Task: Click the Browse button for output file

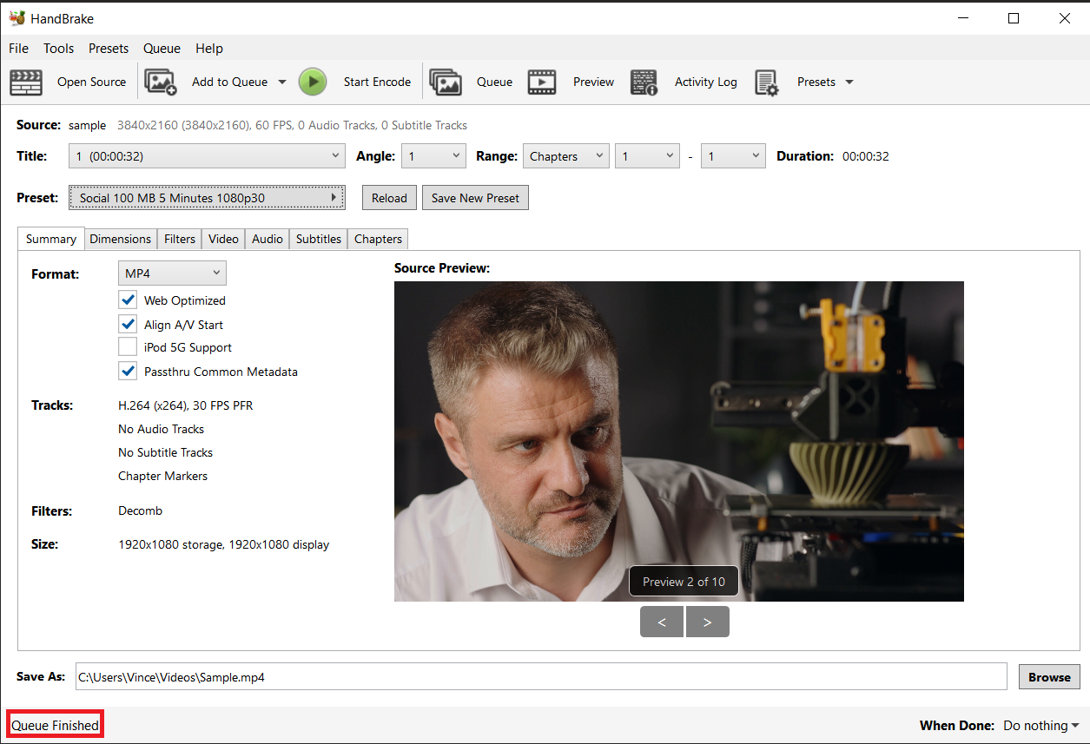Action: [x=1048, y=676]
